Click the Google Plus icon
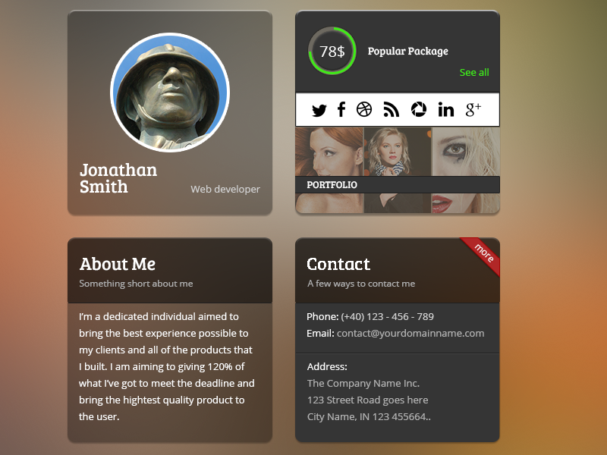 473,109
